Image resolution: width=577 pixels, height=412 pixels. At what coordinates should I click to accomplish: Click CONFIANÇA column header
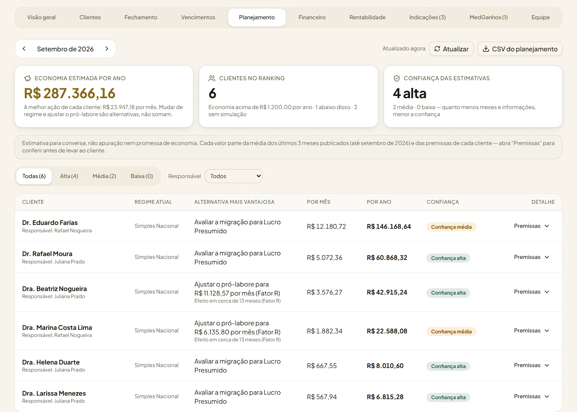tap(443, 202)
